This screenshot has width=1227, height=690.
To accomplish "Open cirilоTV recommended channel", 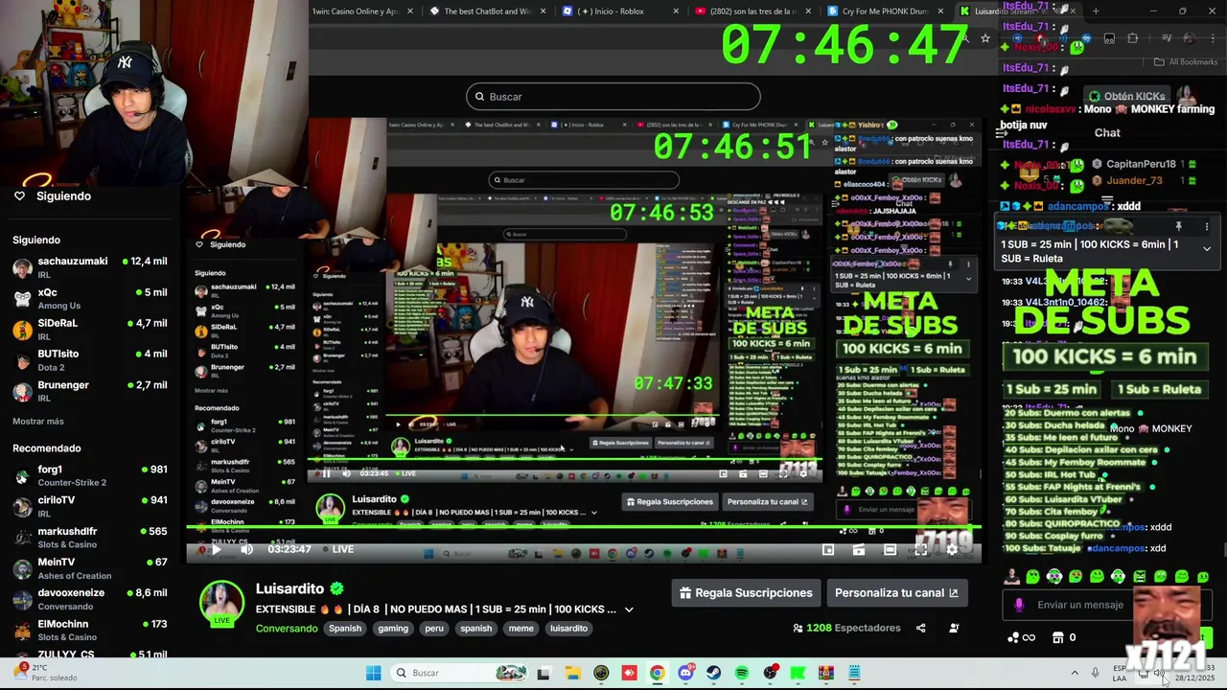I will click(91, 506).
